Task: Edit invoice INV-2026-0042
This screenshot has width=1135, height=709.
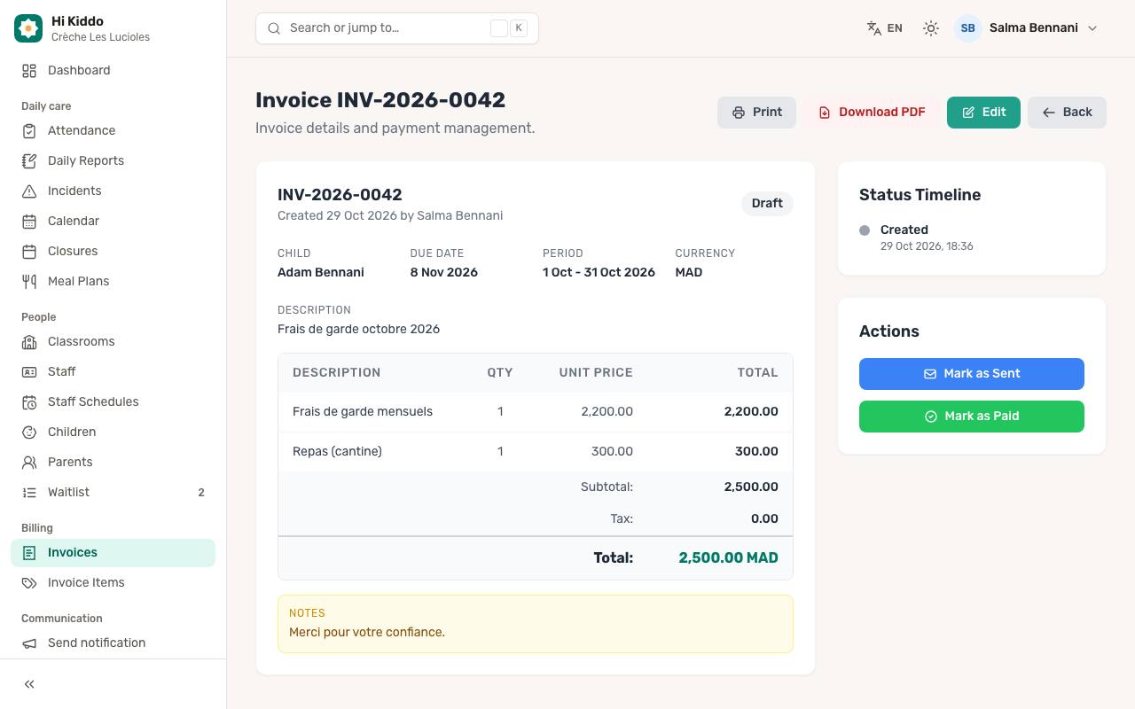Action: click(983, 113)
